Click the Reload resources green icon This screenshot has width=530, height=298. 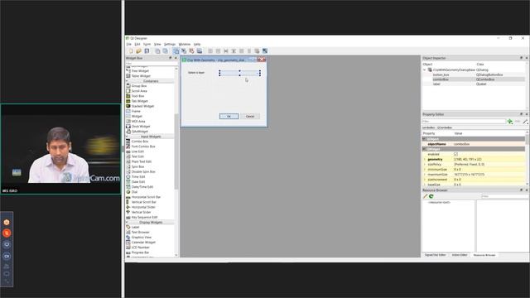(431, 196)
